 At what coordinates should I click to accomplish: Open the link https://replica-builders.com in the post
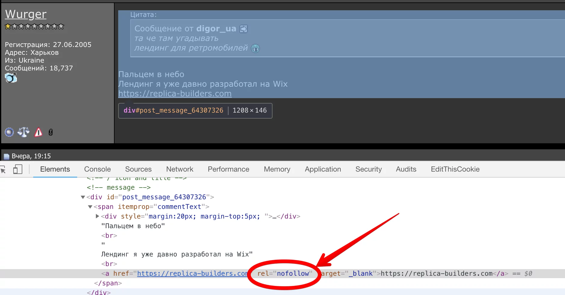[x=175, y=94]
